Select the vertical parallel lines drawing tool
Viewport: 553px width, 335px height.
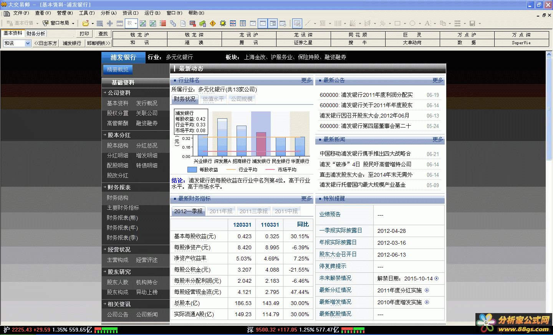[x=338, y=23]
